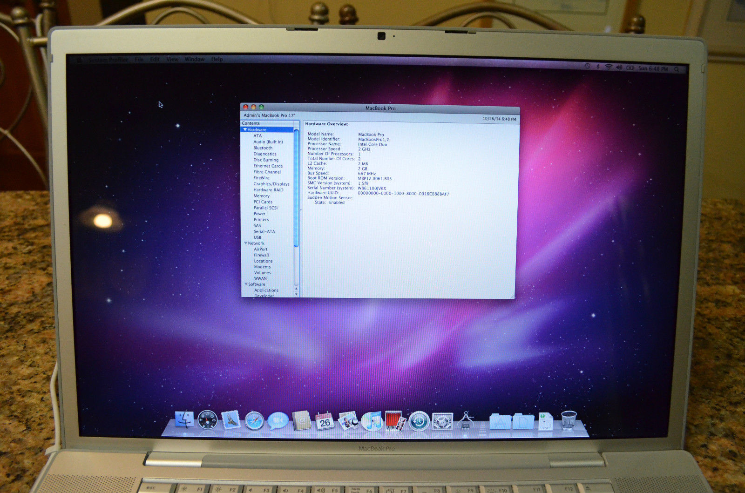The width and height of the screenshot is (745, 493).
Task: Open the PDF document in Dock
Action: tap(546, 421)
